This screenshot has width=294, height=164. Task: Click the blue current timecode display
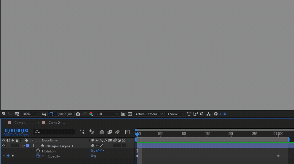(17, 130)
